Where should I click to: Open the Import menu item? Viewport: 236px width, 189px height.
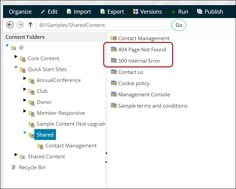[x=79, y=12]
